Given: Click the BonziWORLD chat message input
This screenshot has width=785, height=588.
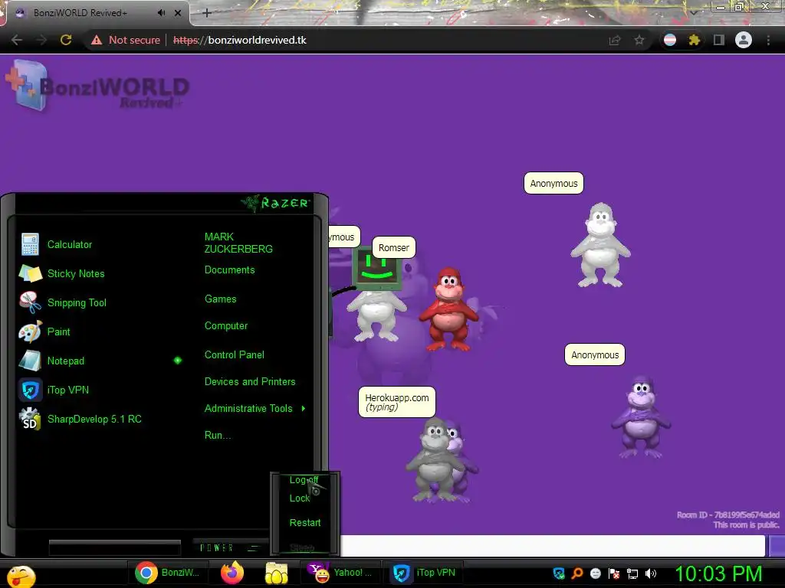Looking at the screenshot, I should point(553,545).
